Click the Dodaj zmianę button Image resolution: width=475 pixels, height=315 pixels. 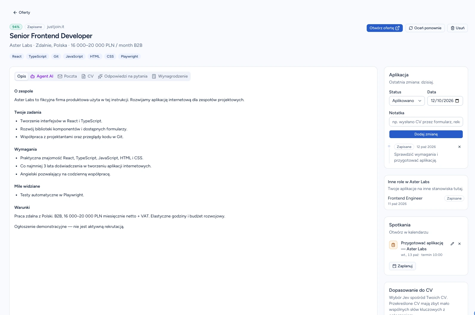tap(426, 134)
